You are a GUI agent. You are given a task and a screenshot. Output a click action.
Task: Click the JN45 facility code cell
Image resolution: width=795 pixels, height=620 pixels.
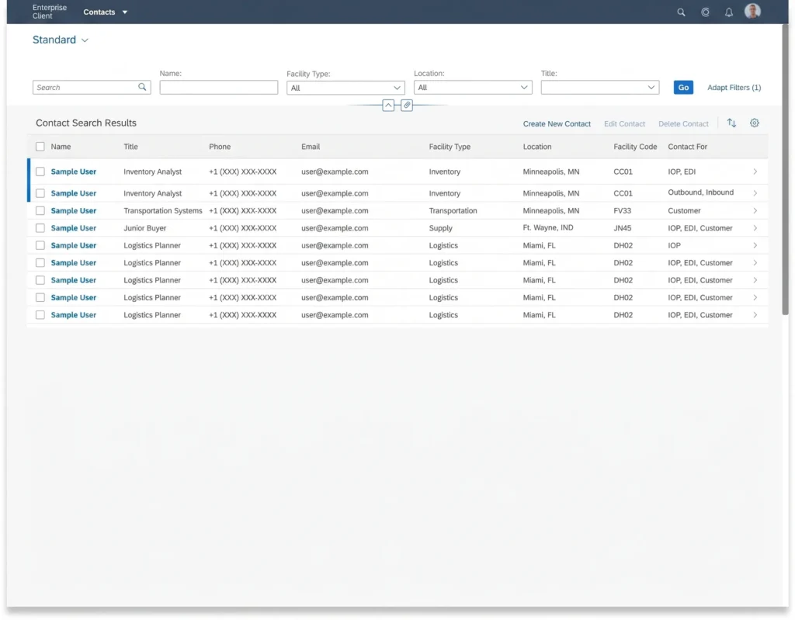pyautogui.click(x=622, y=228)
